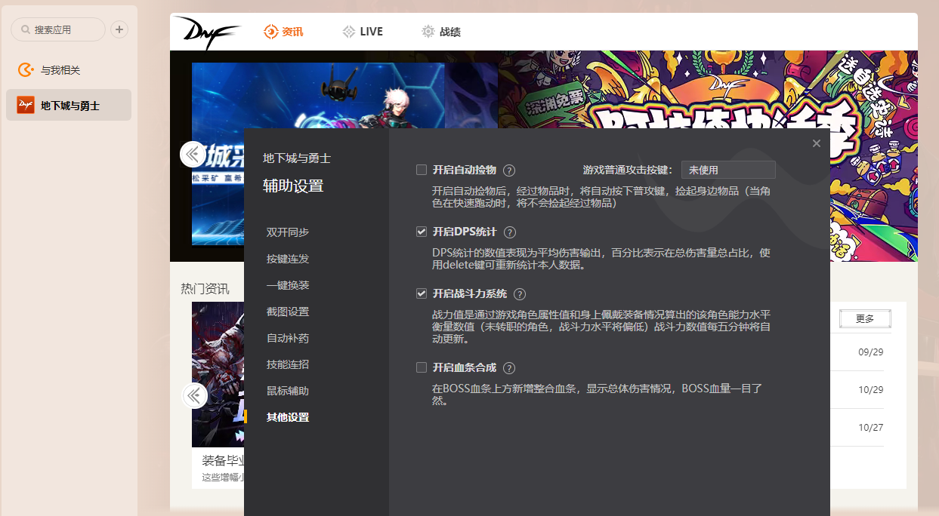Select the LIVE diamond icon in top navigation
This screenshot has height=516, width=939.
tap(347, 32)
